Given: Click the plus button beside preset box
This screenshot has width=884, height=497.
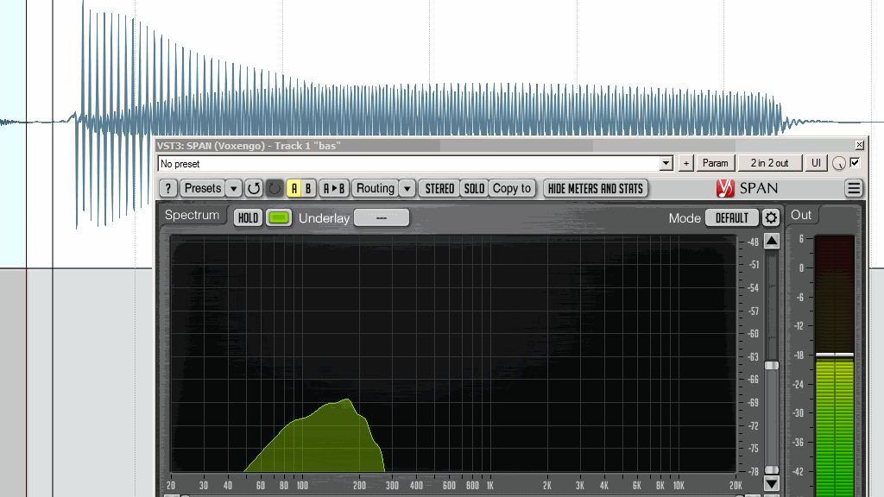Looking at the screenshot, I should 685,163.
